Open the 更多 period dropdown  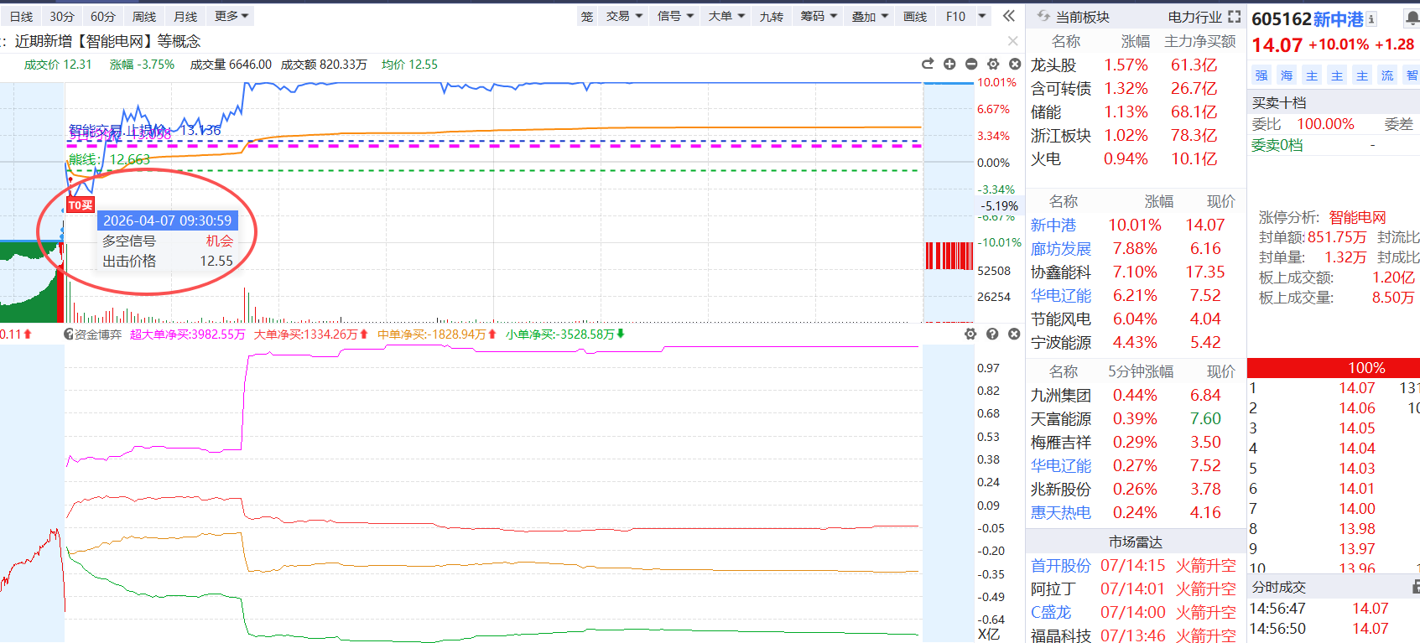tap(231, 16)
